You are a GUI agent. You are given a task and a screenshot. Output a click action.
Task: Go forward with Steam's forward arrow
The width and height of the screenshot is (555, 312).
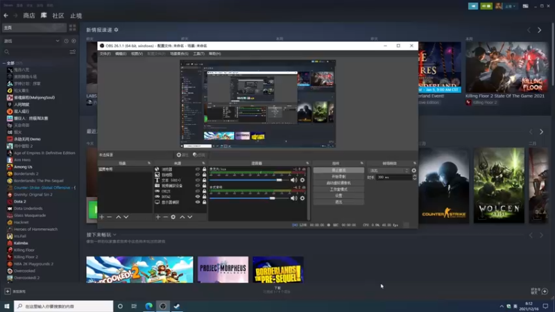tap(15, 15)
